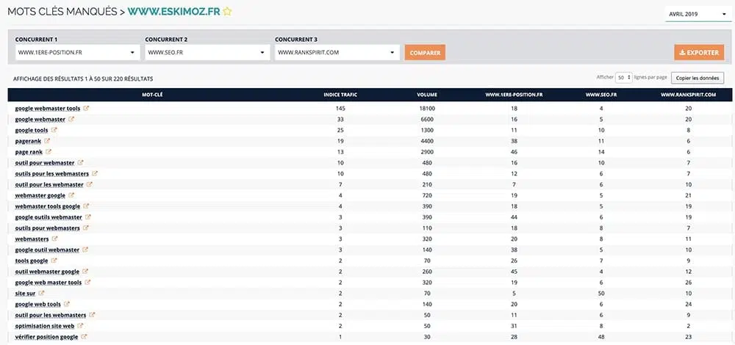Open external link icon for 'google webmaster'
This screenshot has height=345, width=735.
tap(71, 119)
